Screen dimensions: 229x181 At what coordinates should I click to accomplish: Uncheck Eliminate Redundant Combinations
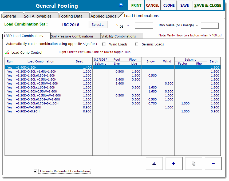(x=35, y=171)
